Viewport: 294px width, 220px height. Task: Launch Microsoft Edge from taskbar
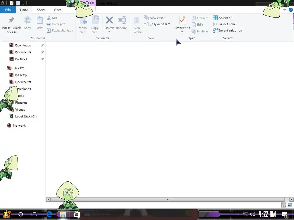[x=49, y=214]
